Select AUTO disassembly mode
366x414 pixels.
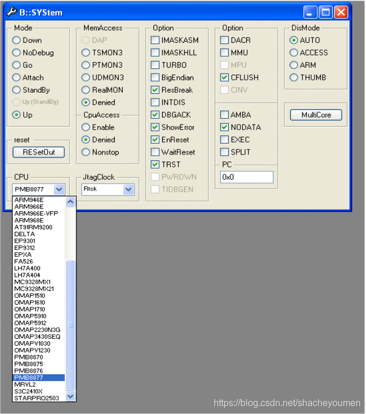(x=294, y=40)
